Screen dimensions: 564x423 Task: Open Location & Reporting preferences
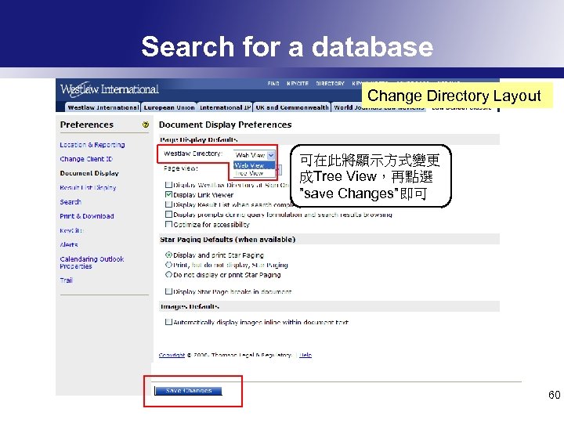(x=92, y=145)
